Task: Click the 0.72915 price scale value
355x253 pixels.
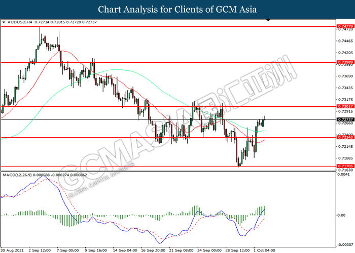Action: pos(345,111)
